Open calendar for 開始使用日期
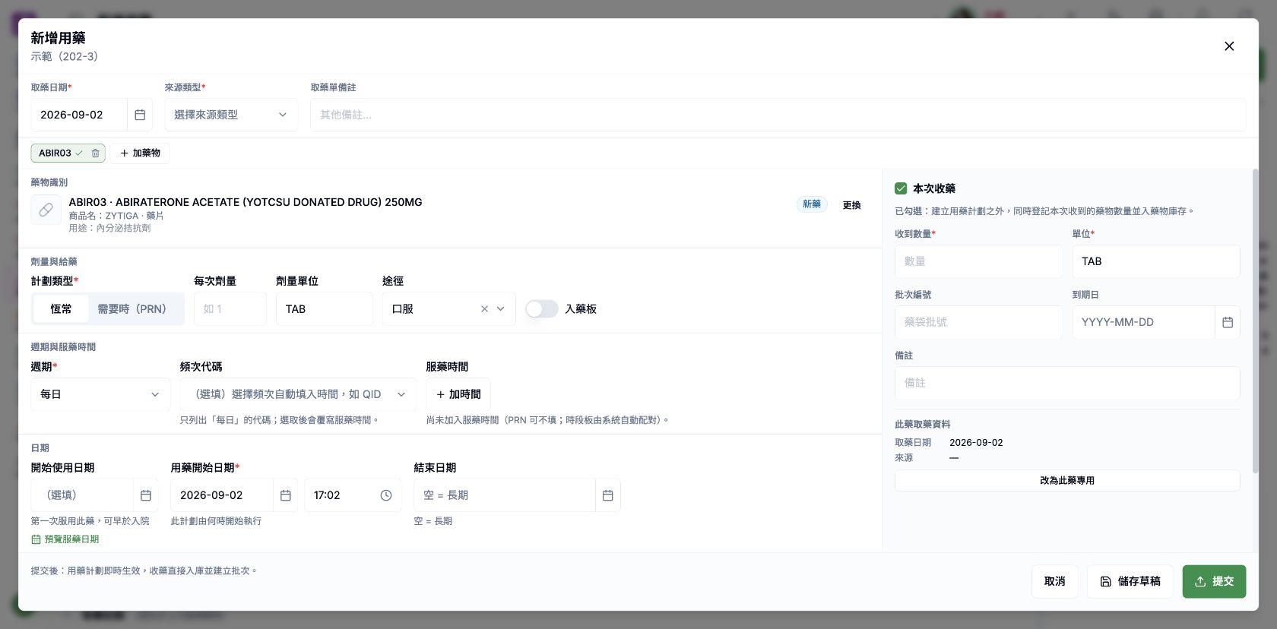Screen dimensions: 1277x629 [x=146, y=495]
